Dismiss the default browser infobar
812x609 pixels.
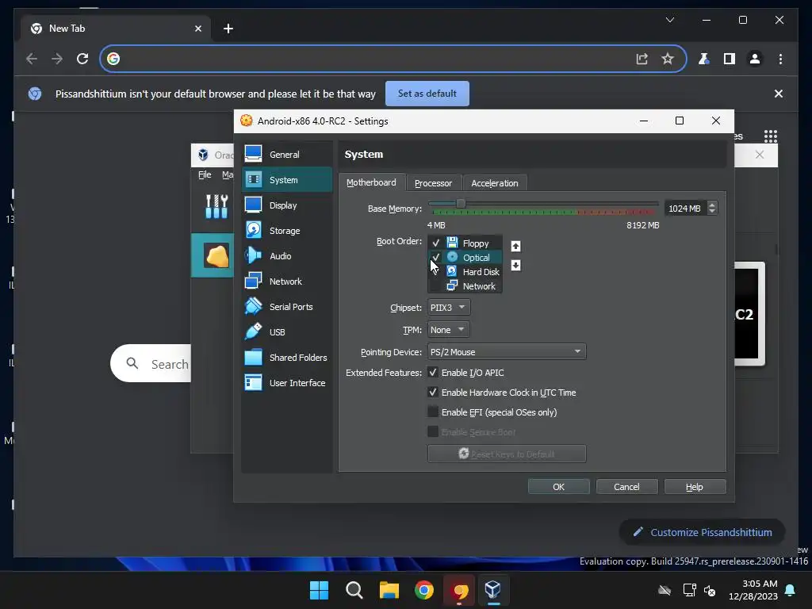[779, 94]
